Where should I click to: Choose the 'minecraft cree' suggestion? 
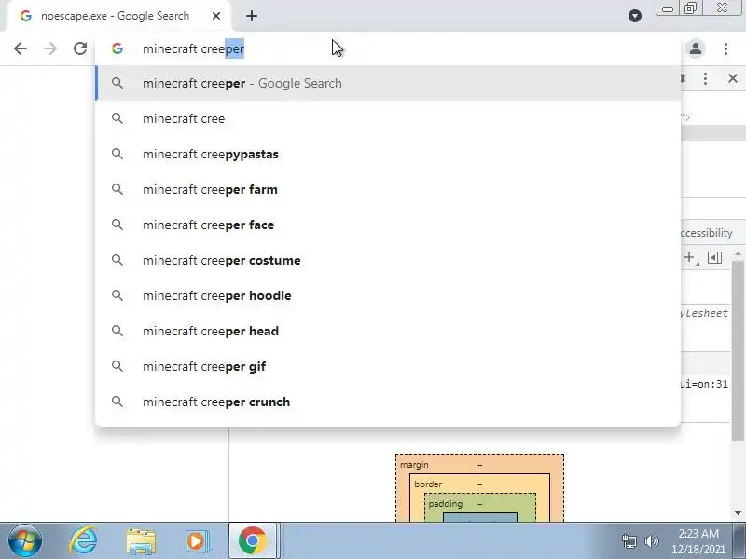(x=388, y=119)
